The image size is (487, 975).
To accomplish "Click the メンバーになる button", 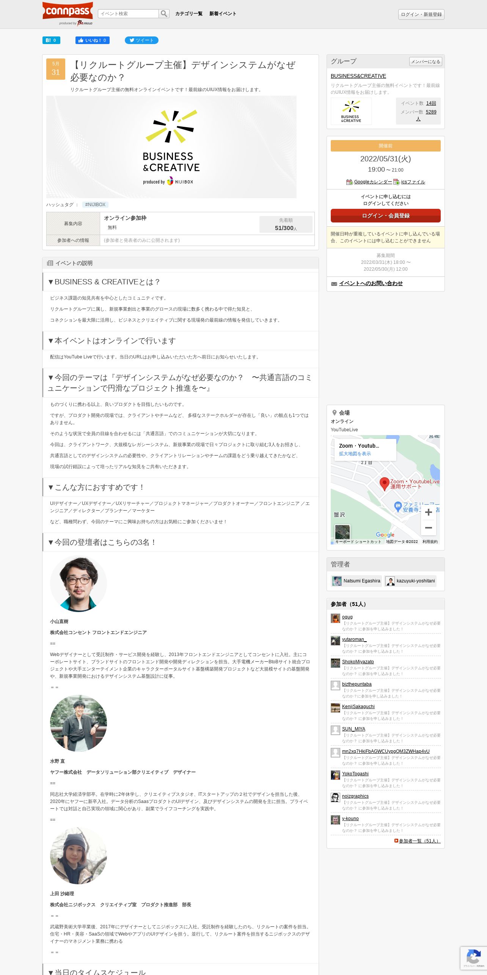I will (x=426, y=62).
